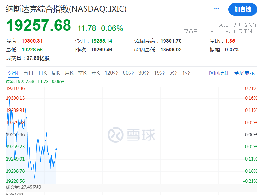Switch to the 五日 five-day chart tab

(x=29, y=72)
